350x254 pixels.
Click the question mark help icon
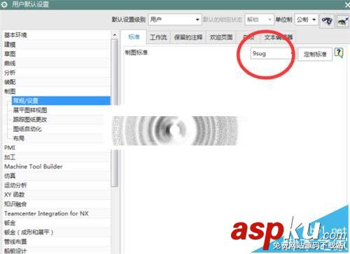[339, 52]
